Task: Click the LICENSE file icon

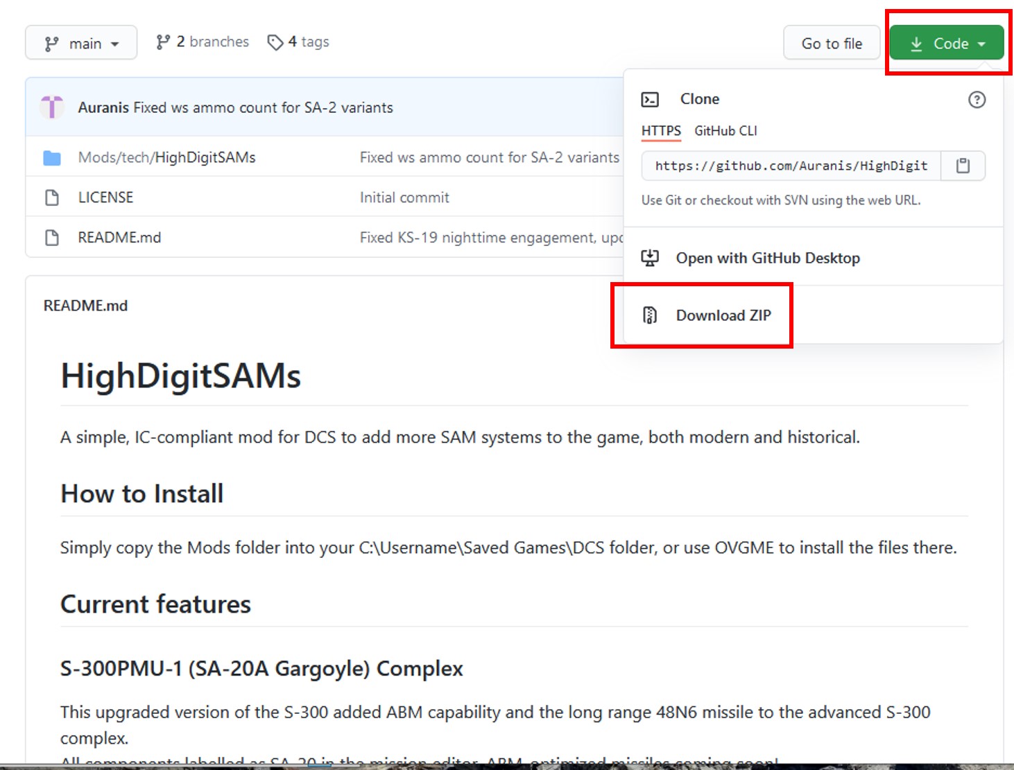Action: [52, 198]
